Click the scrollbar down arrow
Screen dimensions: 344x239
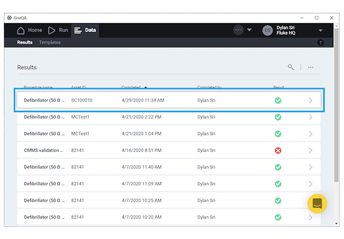click(x=336, y=224)
